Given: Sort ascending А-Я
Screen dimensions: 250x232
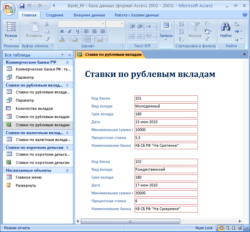Looking at the screenshot, I should coord(182,24).
